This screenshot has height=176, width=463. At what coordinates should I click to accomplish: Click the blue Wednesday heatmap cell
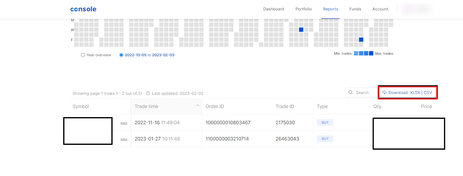point(301,30)
